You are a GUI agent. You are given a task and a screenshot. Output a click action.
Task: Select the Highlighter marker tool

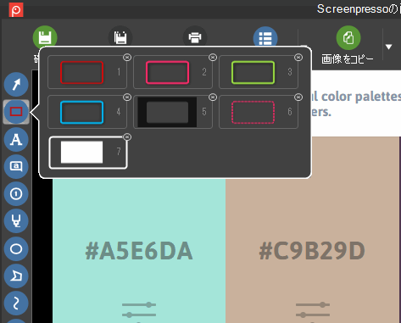pos(16,221)
